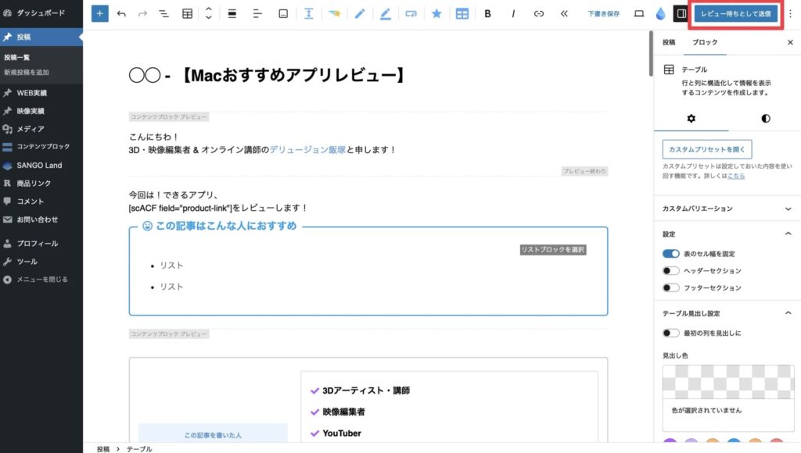
Task: Undo the last edit with the undo arrow
Action: pyautogui.click(x=121, y=13)
